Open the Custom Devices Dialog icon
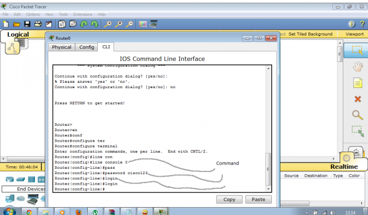 [x=154, y=24]
